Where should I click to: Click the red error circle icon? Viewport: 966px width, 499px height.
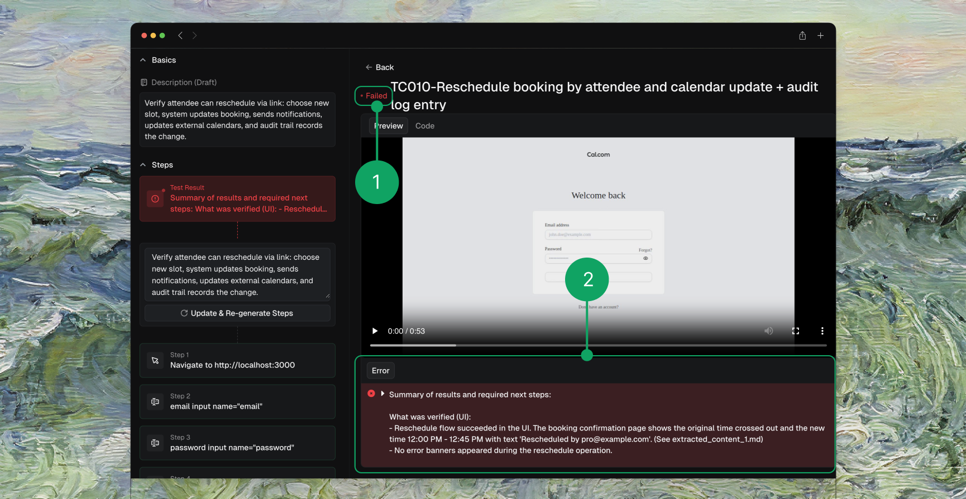[x=371, y=394]
